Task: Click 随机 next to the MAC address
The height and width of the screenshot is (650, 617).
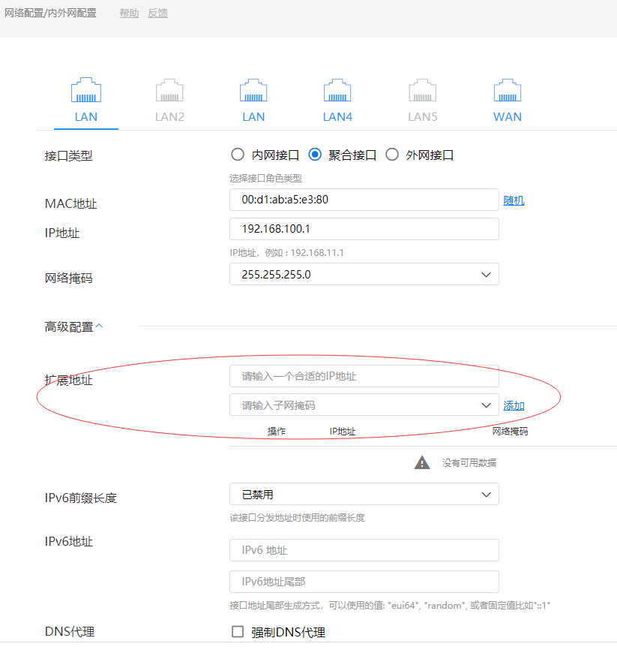Action: 514,200
